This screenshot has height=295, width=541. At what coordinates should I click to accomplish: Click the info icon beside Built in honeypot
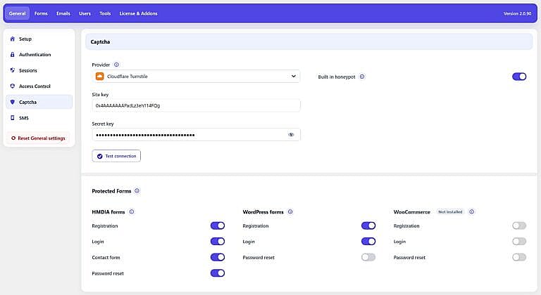tap(362, 77)
